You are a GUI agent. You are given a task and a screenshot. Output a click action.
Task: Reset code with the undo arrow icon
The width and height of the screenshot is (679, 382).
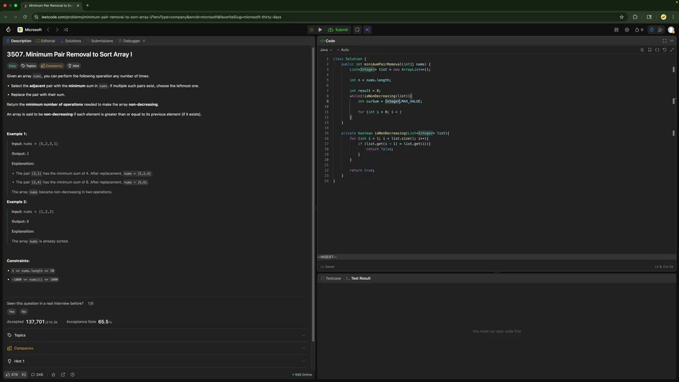pos(665,50)
